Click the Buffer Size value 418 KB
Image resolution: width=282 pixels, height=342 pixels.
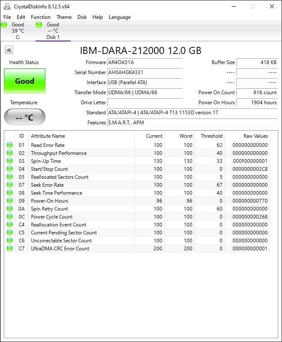pos(257,62)
